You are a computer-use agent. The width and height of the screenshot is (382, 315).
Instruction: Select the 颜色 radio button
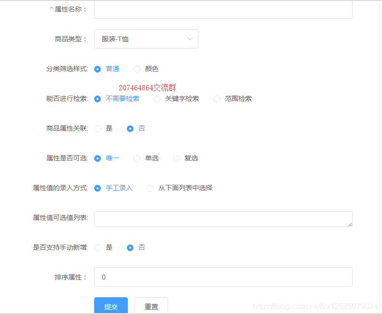pos(137,69)
